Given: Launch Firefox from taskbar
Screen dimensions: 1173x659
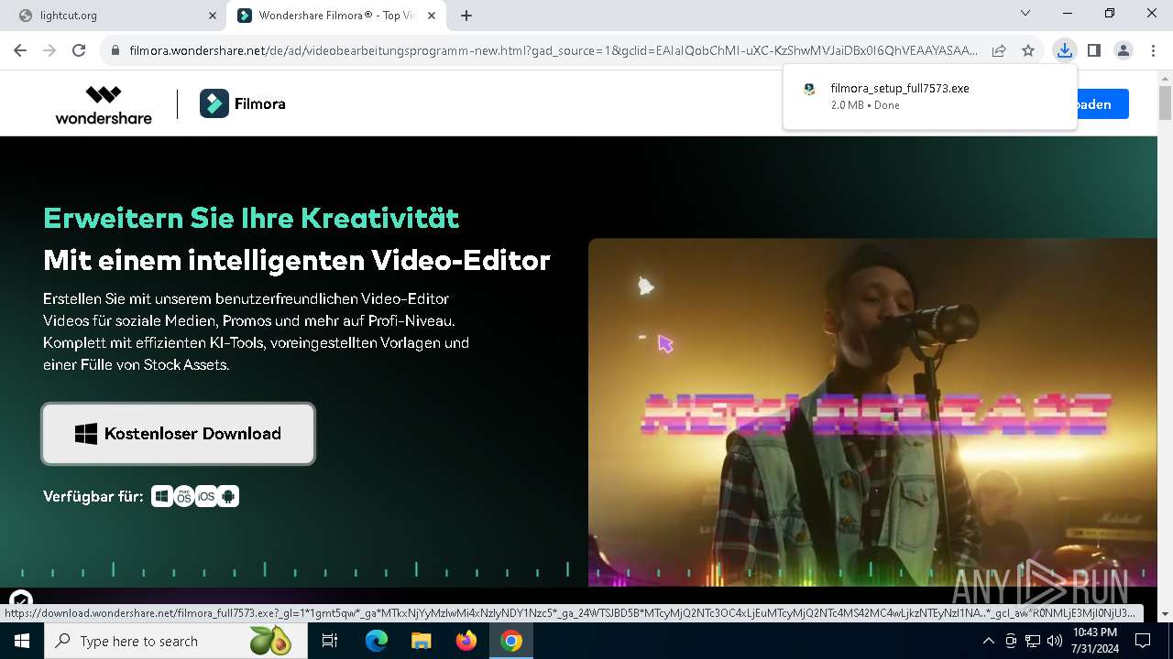Looking at the screenshot, I should pyautogui.click(x=466, y=641).
